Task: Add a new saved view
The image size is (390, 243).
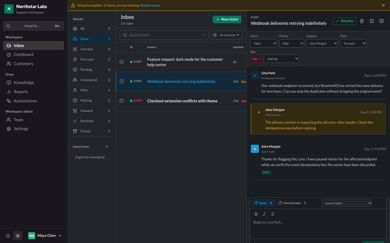Action: [x=107, y=147]
